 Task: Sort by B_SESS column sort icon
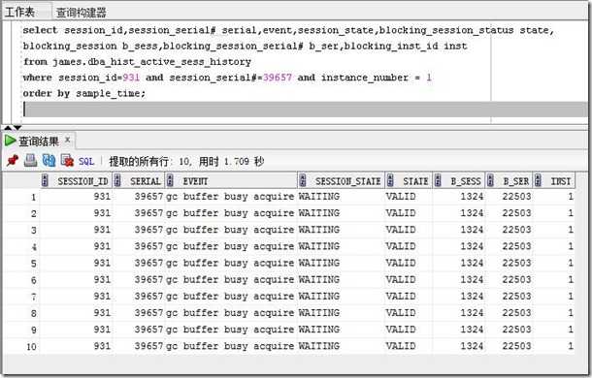438,180
